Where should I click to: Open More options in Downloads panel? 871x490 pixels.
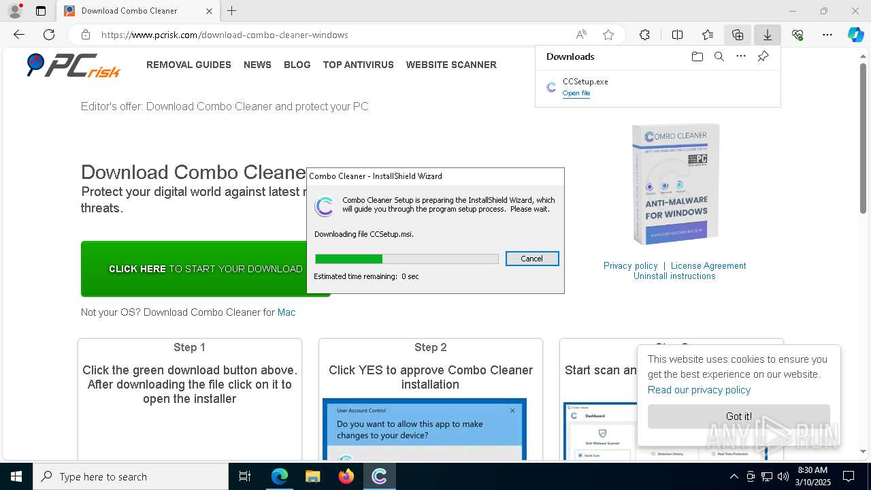pyautogui.click(x=741, y=56)
